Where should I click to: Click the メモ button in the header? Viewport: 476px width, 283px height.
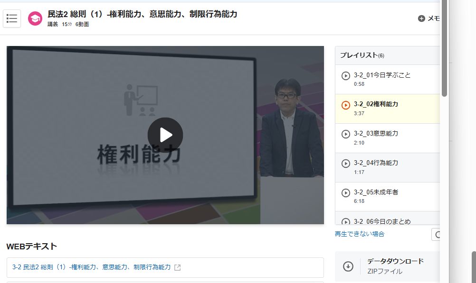pos(433,18)
